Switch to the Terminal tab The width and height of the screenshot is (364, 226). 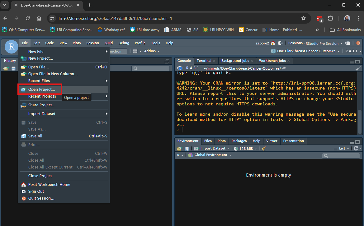pyautogui.click(x=204, y=61)
